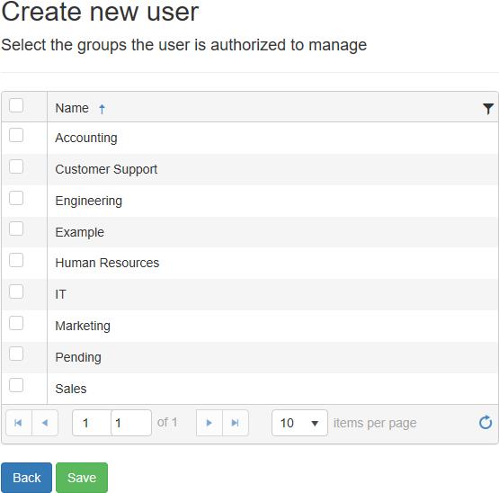Go to the next page
This screenshot has height=493, width=499.
click(x=209, y=423)
